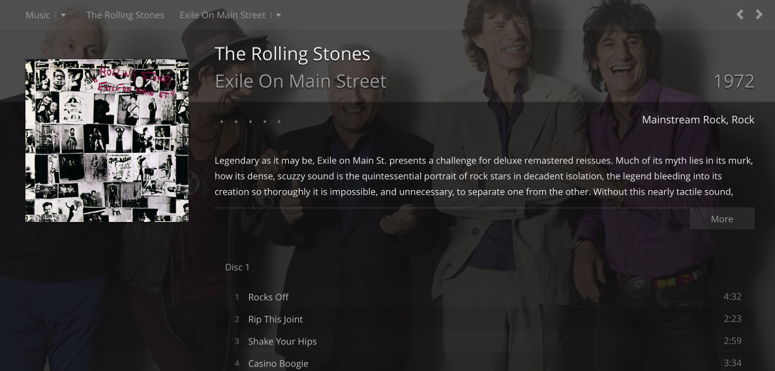The height and width of the screenshot is (371, 775).
Task: Expand the dropdown arrow after Exile On Main Street
Action: click(279, 15)
